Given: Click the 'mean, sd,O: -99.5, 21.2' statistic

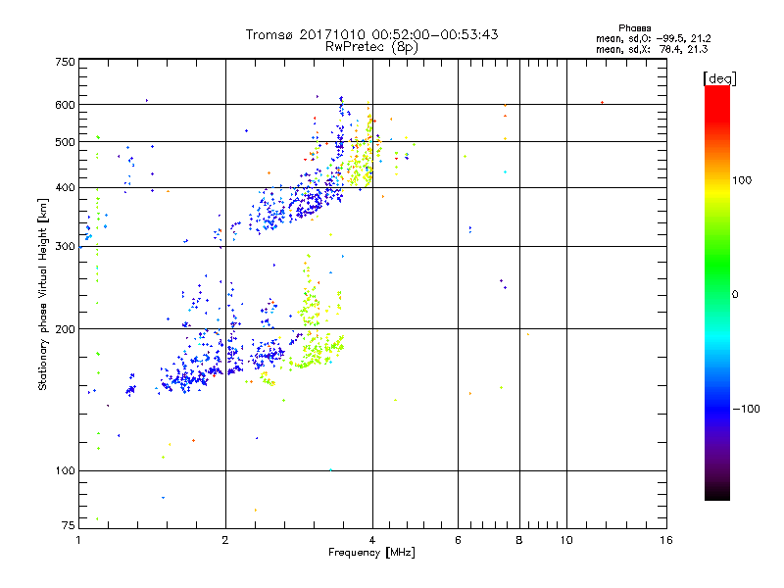Looking at the screenshot, I should pyautogui.click(x=653, y=38).
